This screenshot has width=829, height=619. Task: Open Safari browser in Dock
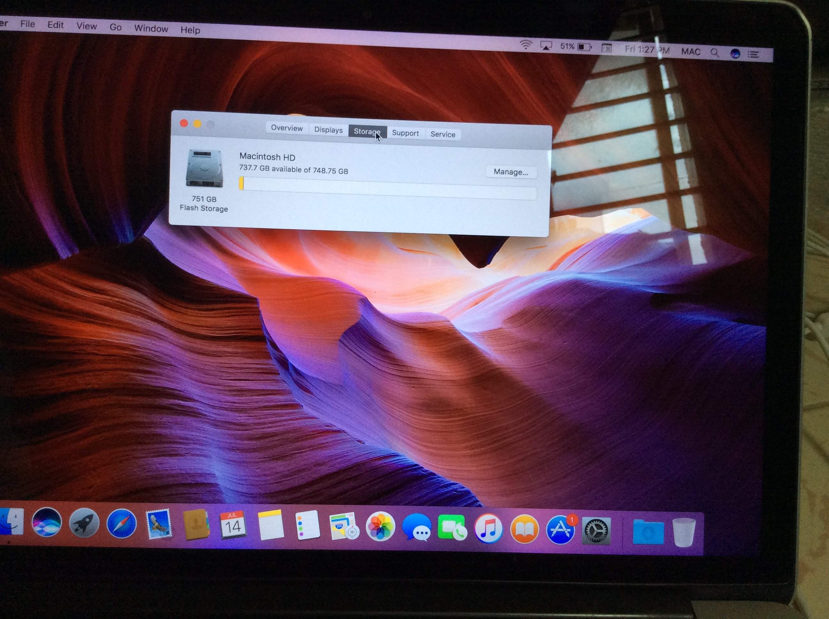(x=122, y=523)
